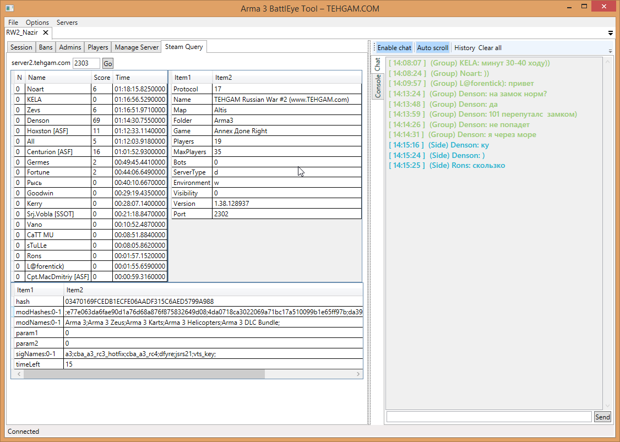This screenshot has width=620, height=442.
Task: Click left arrow of horizontal scrollbar
Action: (x=19, y=374)
